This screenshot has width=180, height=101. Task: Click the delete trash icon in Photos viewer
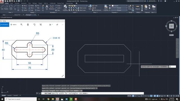28,24
